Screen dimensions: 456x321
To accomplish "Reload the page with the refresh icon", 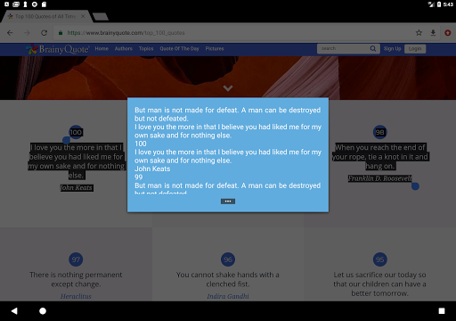I will pyautogui.click(x=44, y=33).
